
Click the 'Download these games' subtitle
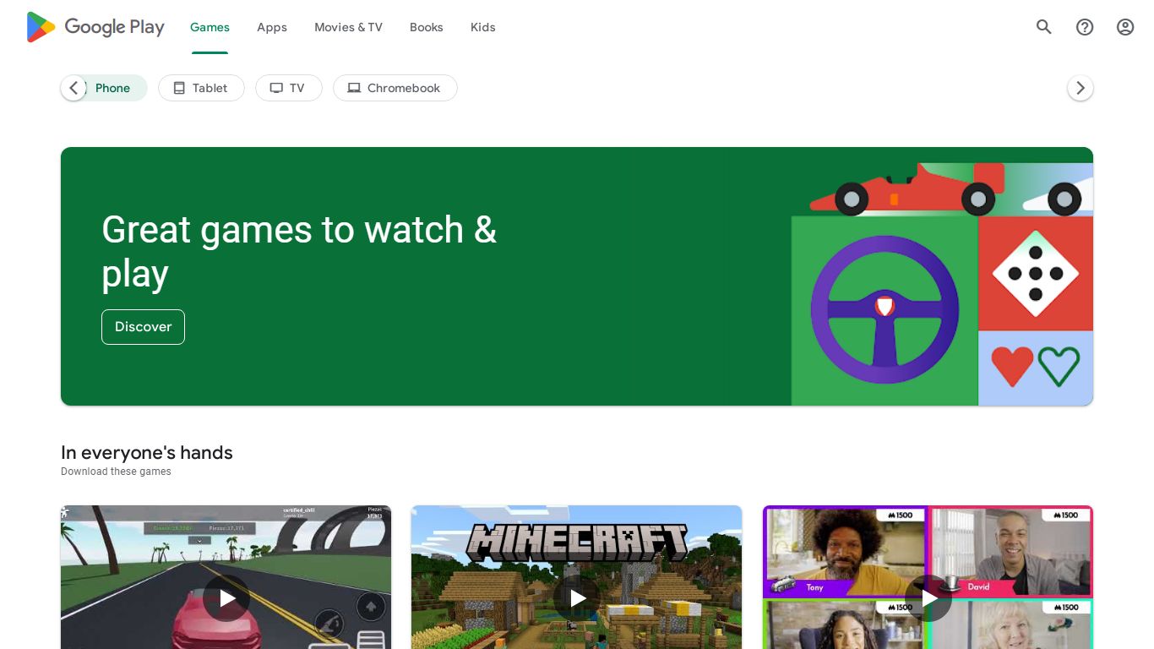116,472
